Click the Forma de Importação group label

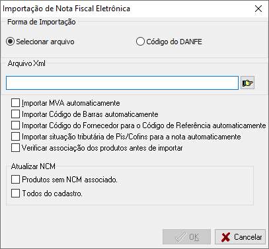click(42, 22)
